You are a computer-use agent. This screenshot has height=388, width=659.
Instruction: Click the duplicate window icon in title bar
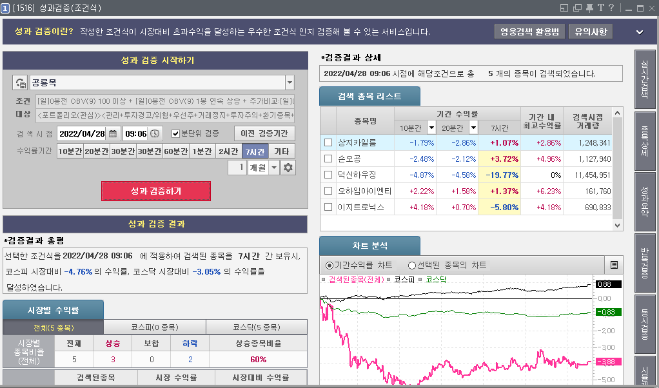[577, 8]
